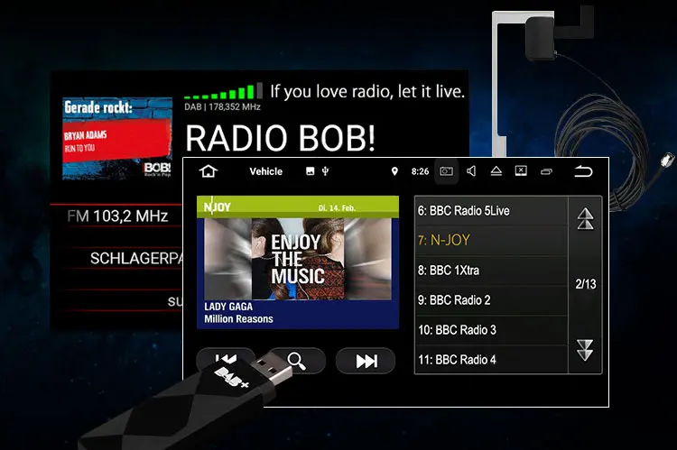Tap the magnifier search stations button
Viewport: 677px width, 450px height.
point(297,361)
